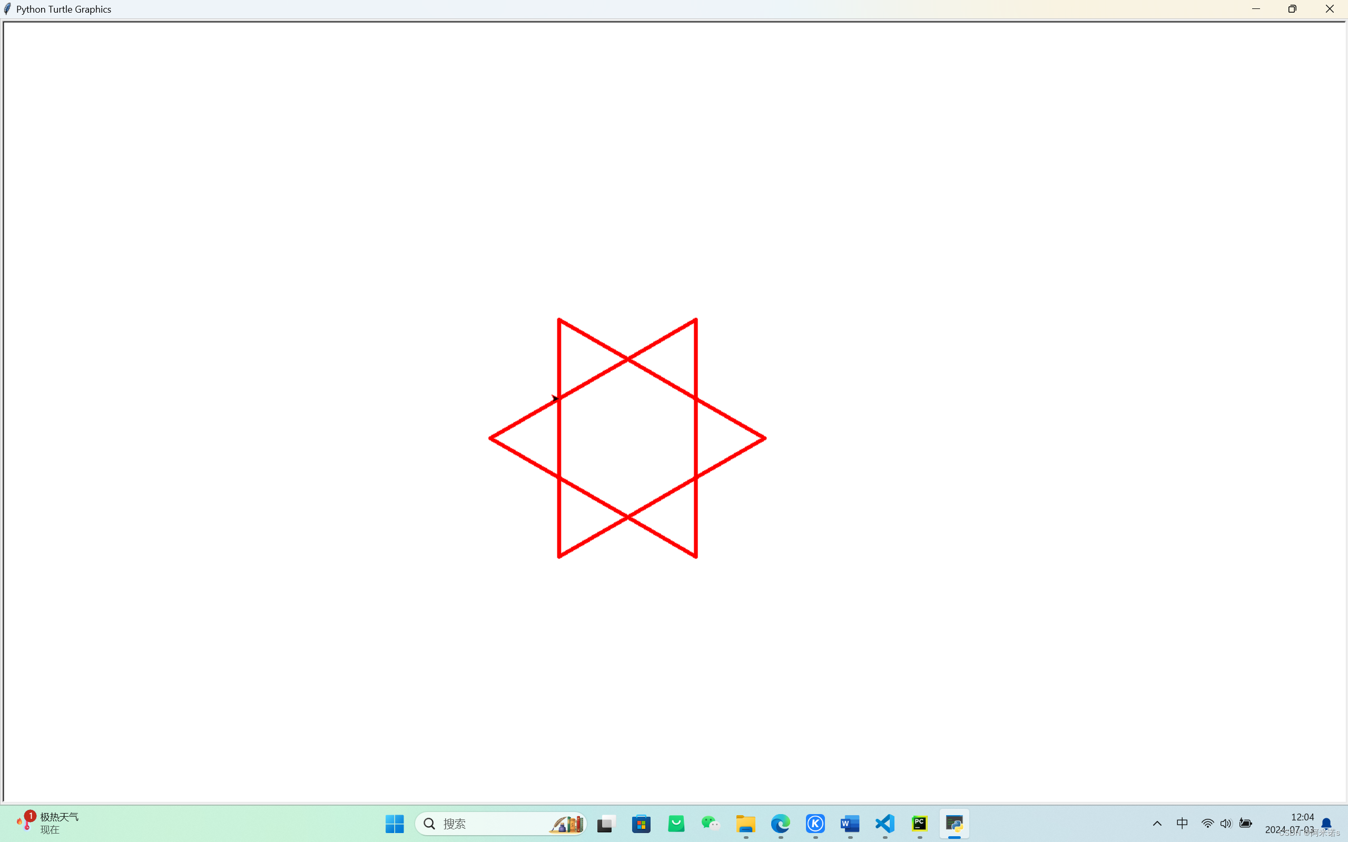The image size is (1348, 842).
Task: Open the Windows Start menu
Action: point(395,824)
